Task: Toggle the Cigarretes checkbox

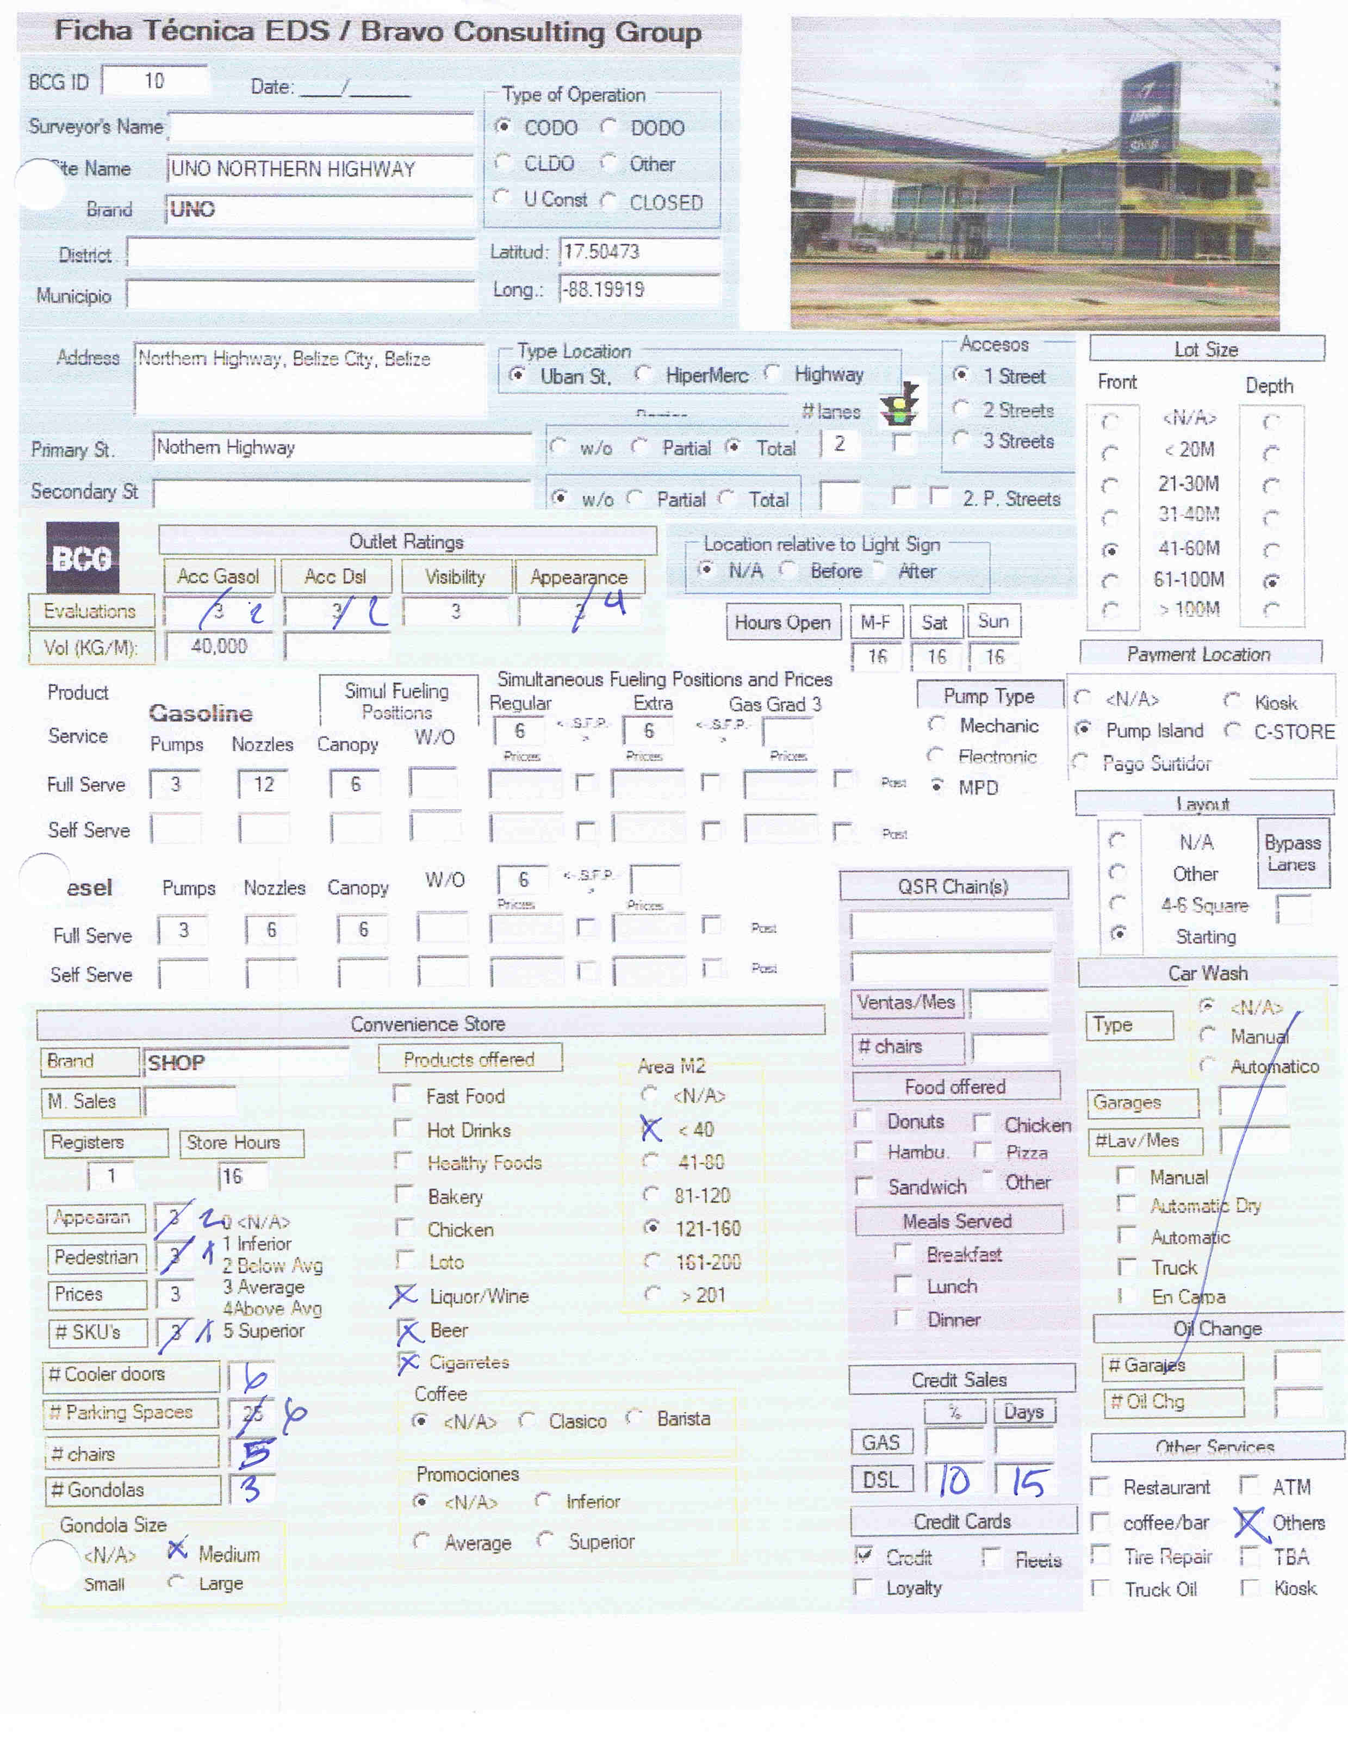Action: (x=408, y=1362)
